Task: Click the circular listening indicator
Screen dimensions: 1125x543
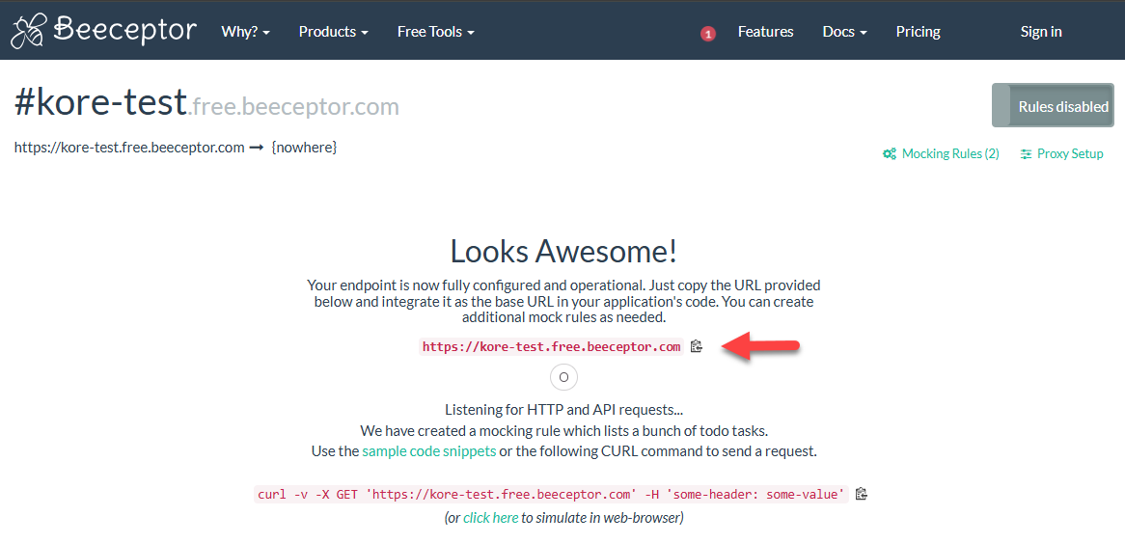Action: coord(563,377)
